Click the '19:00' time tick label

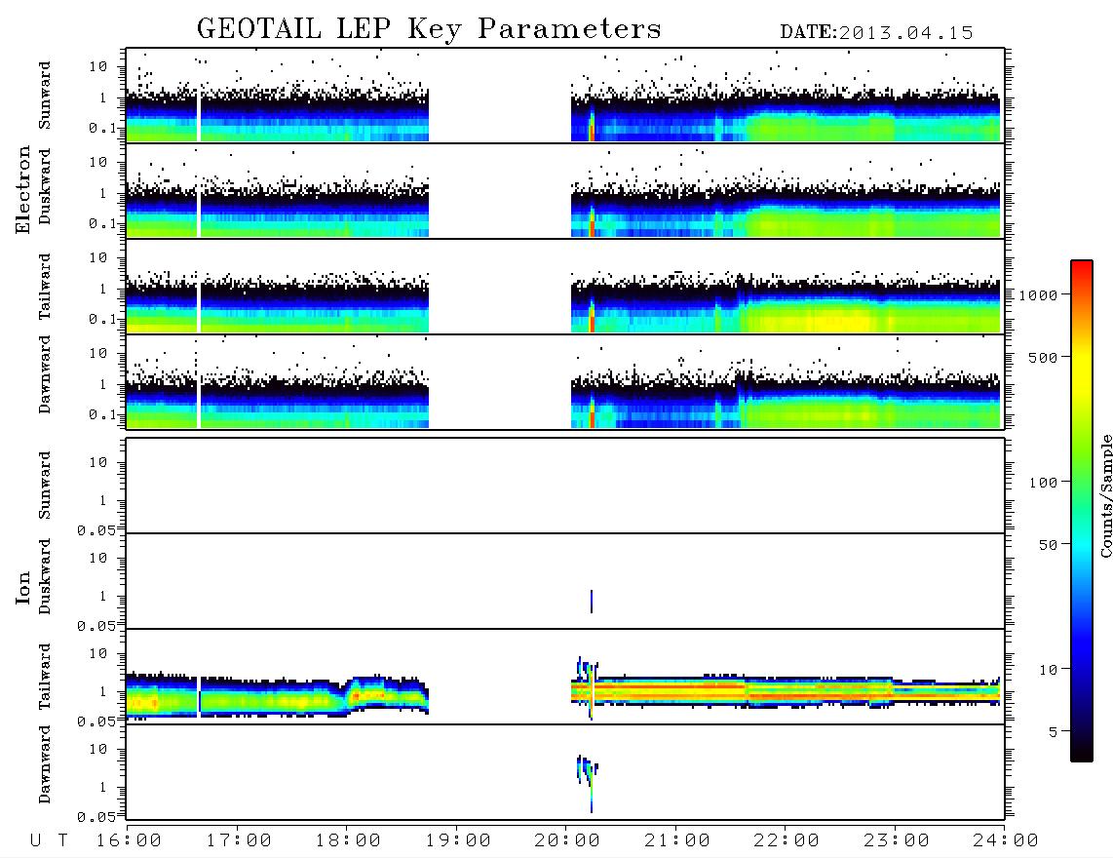(x=458, y=840)
